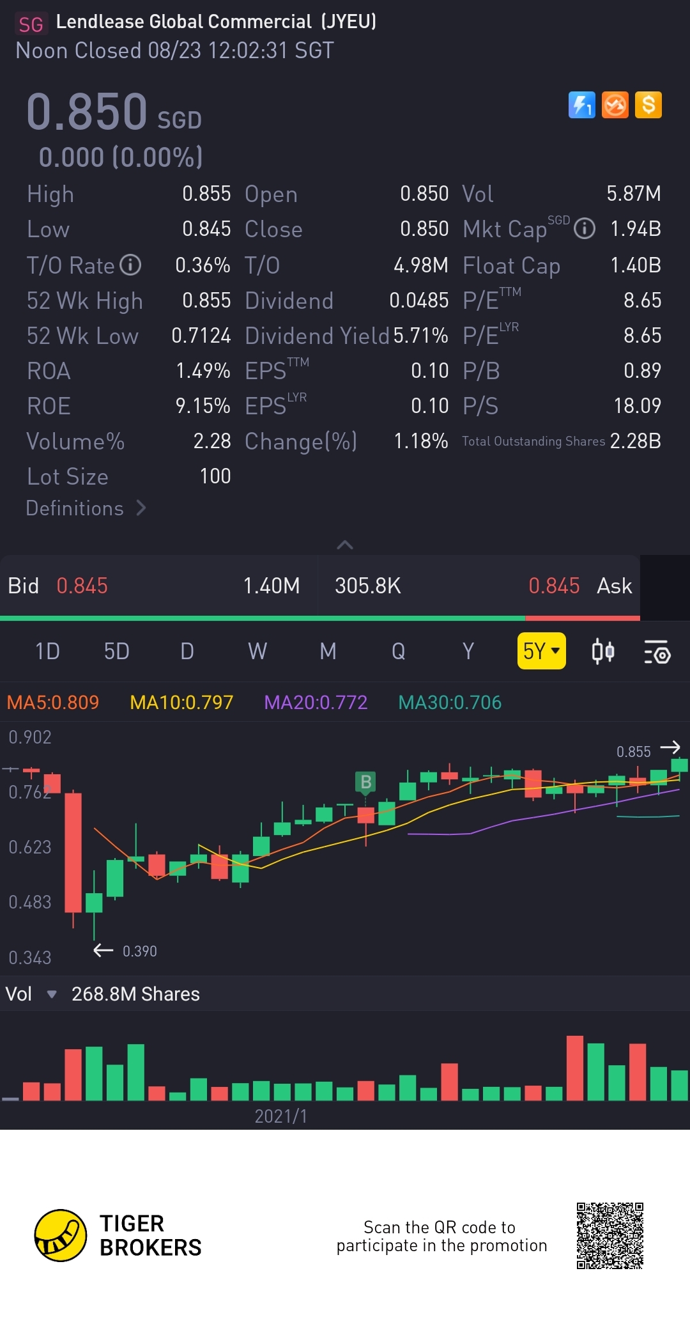Open info icon next to T/O Rate
Viewport: 690px width, 1342px height.
130,265
